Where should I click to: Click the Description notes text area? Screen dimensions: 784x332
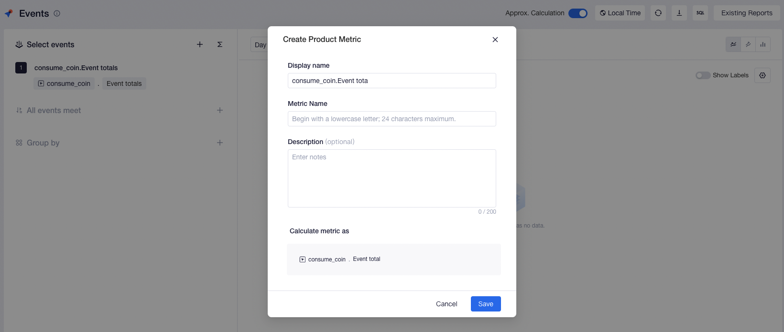(392, 178)
